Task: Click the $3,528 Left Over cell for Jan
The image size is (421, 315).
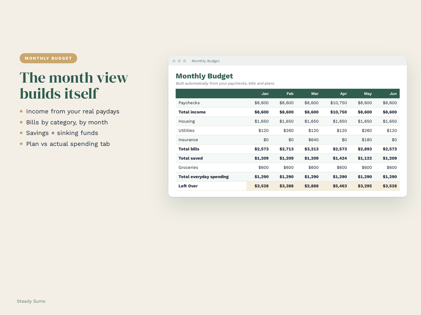Action: pos(261,186)
